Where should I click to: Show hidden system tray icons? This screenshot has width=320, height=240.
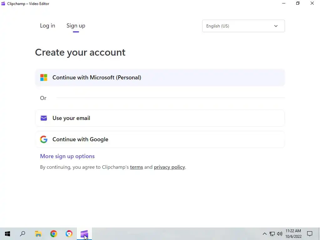[264, 234]
